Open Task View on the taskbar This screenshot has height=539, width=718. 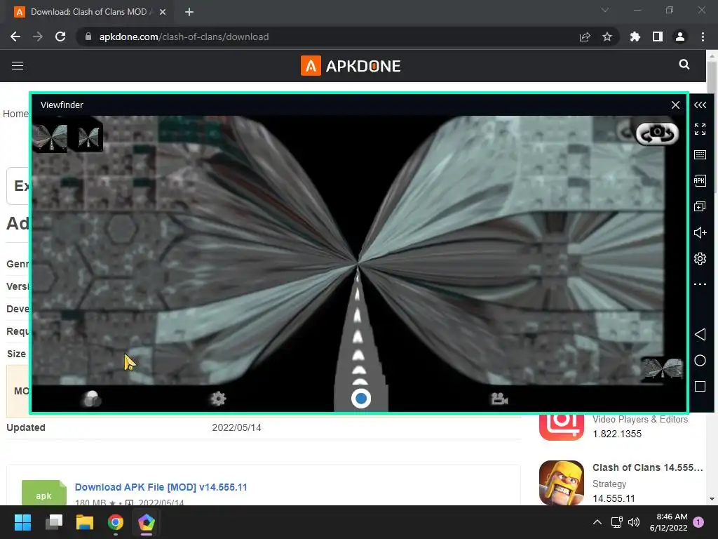pos(54,522)
